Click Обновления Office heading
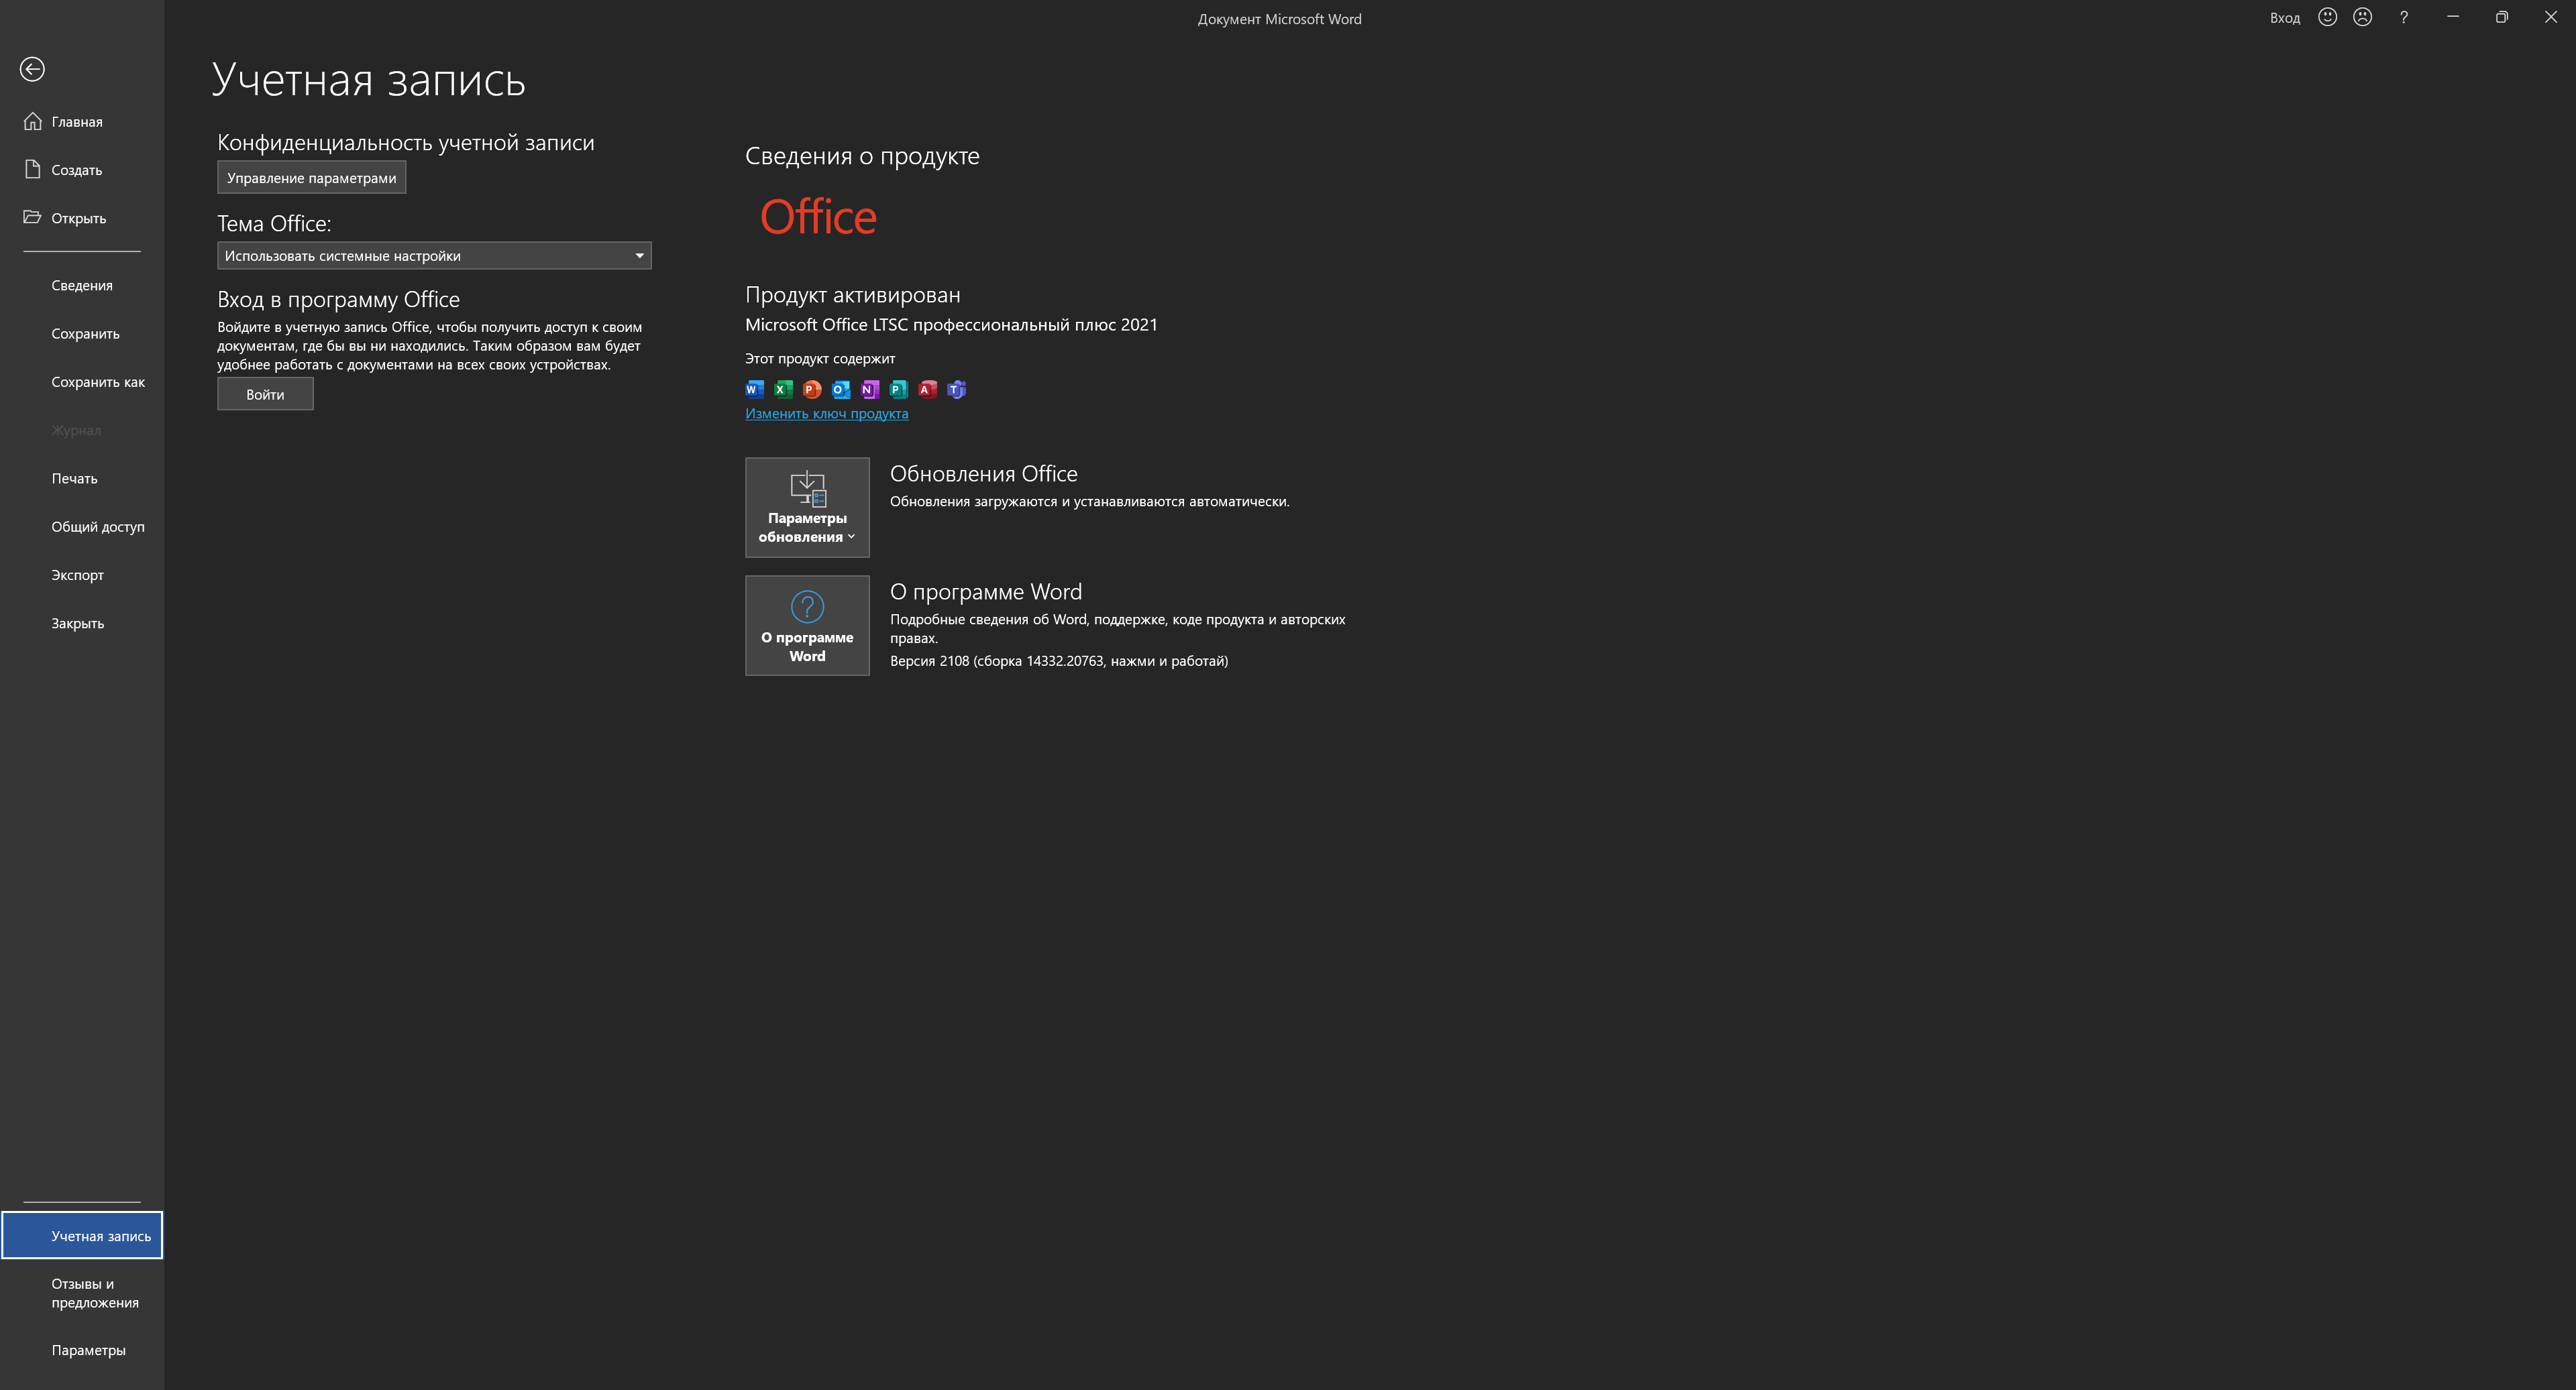 coord(984,473)
